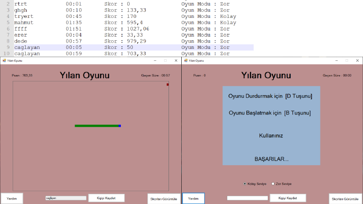Click the left window's Yılan Oyunu app icon
363x204 pixels.
point(4,60)
